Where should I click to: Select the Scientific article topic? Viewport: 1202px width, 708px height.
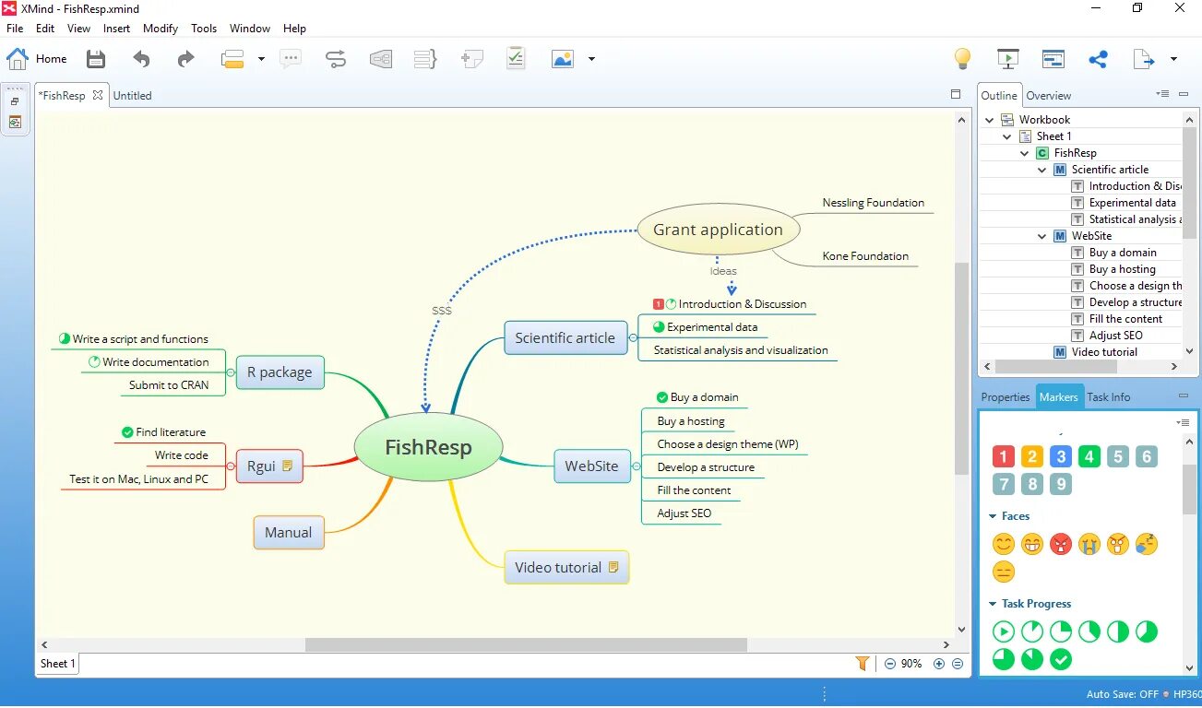565,337
